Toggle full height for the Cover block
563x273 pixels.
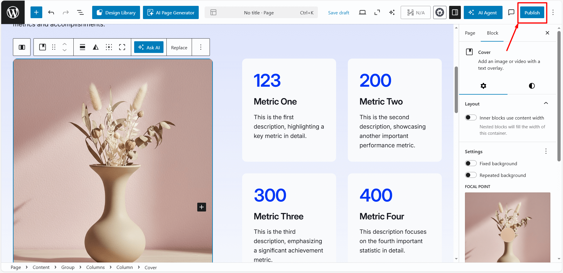pyautogui.click(x=122, y=47)
